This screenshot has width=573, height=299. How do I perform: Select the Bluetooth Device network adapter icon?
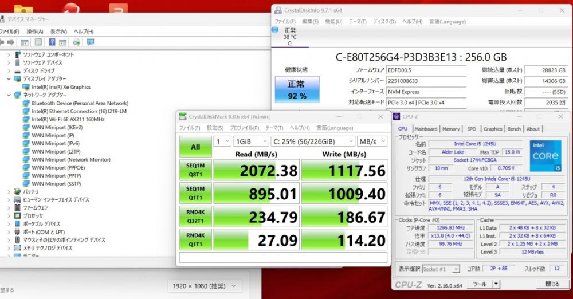[x=26, y=103]
